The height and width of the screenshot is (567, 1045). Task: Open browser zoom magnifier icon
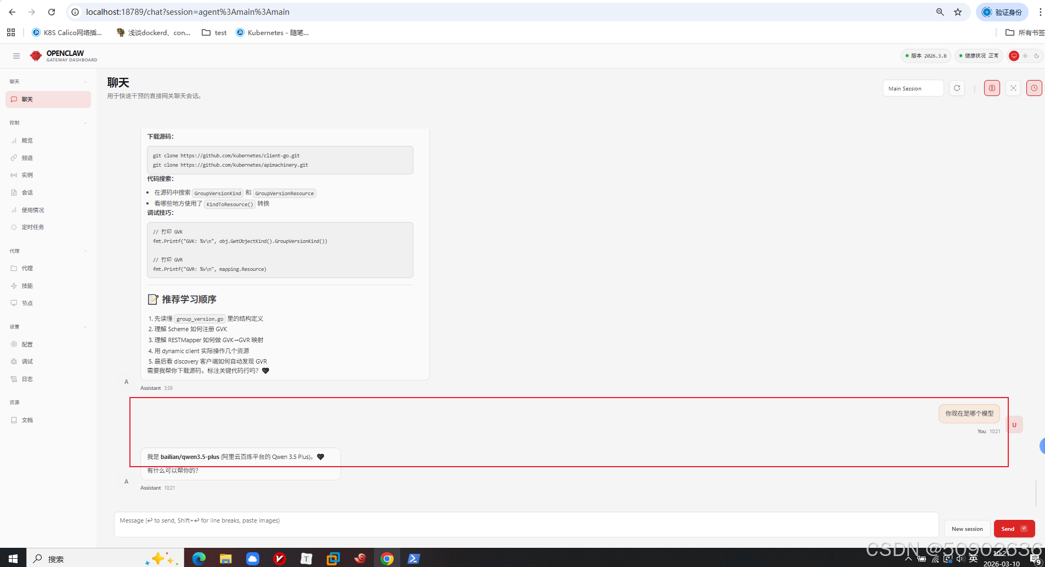pyautogui.click(x=940, y=12)
